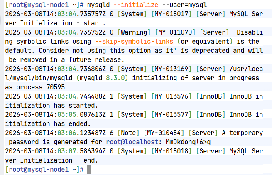Click error code MY-010454
Viewport: 272px width, 175px height.
pyautogui.click(x=164, y=133)
